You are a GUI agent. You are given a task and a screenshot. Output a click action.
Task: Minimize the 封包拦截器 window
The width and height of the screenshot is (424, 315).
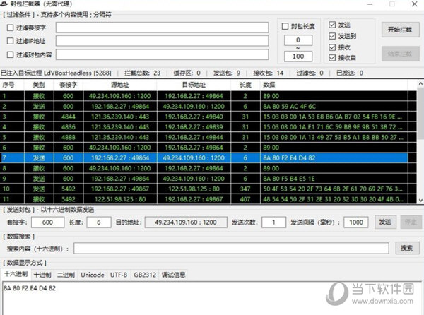(x=370, y=4)
